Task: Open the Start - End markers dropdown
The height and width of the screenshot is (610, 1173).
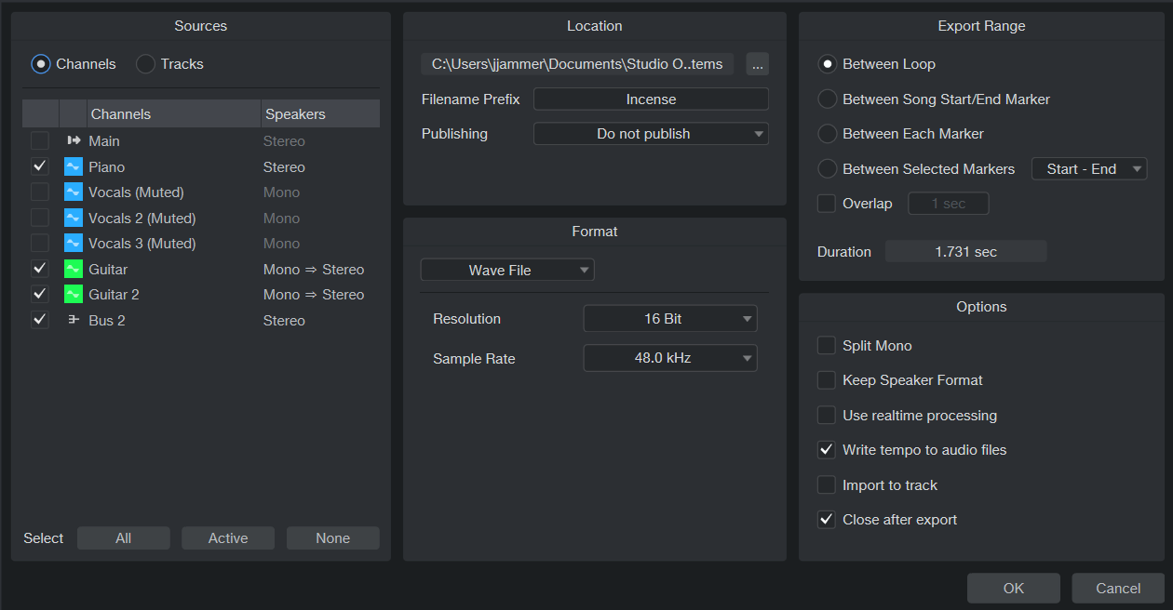Action: point(1089,169)
